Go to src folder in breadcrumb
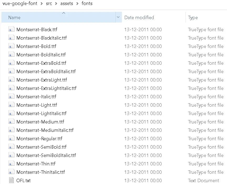Image resolution: width=227 pixels, height=184 pixels. [x=49, y=3]
